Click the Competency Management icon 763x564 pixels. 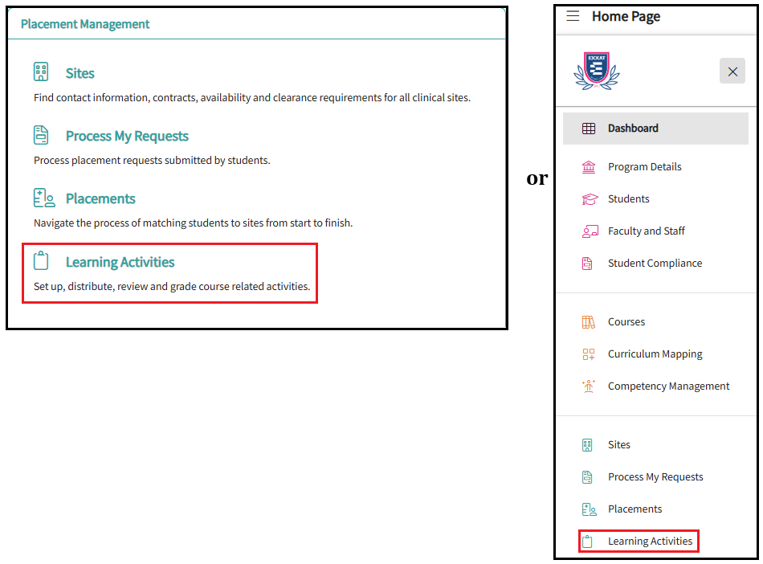tap(589, 386)
